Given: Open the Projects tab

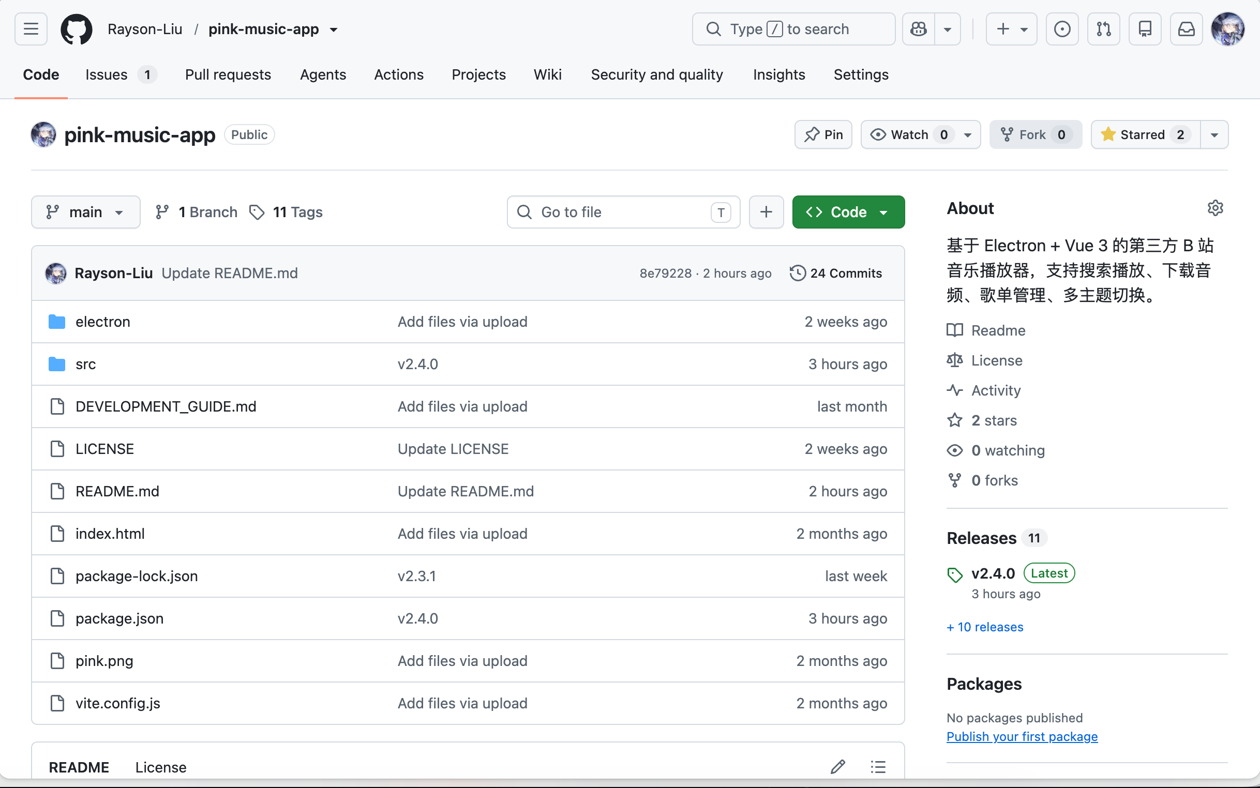Looking at the screenshot, I should tap(478, 74).
